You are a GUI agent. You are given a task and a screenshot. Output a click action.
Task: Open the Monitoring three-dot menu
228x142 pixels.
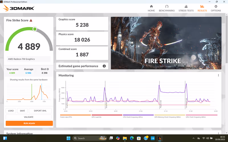point(218,75)
